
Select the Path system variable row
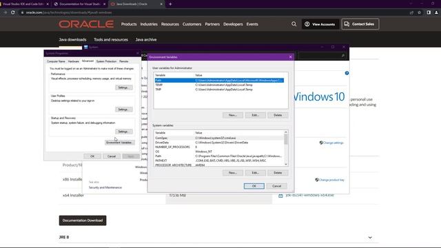[219, 156]
